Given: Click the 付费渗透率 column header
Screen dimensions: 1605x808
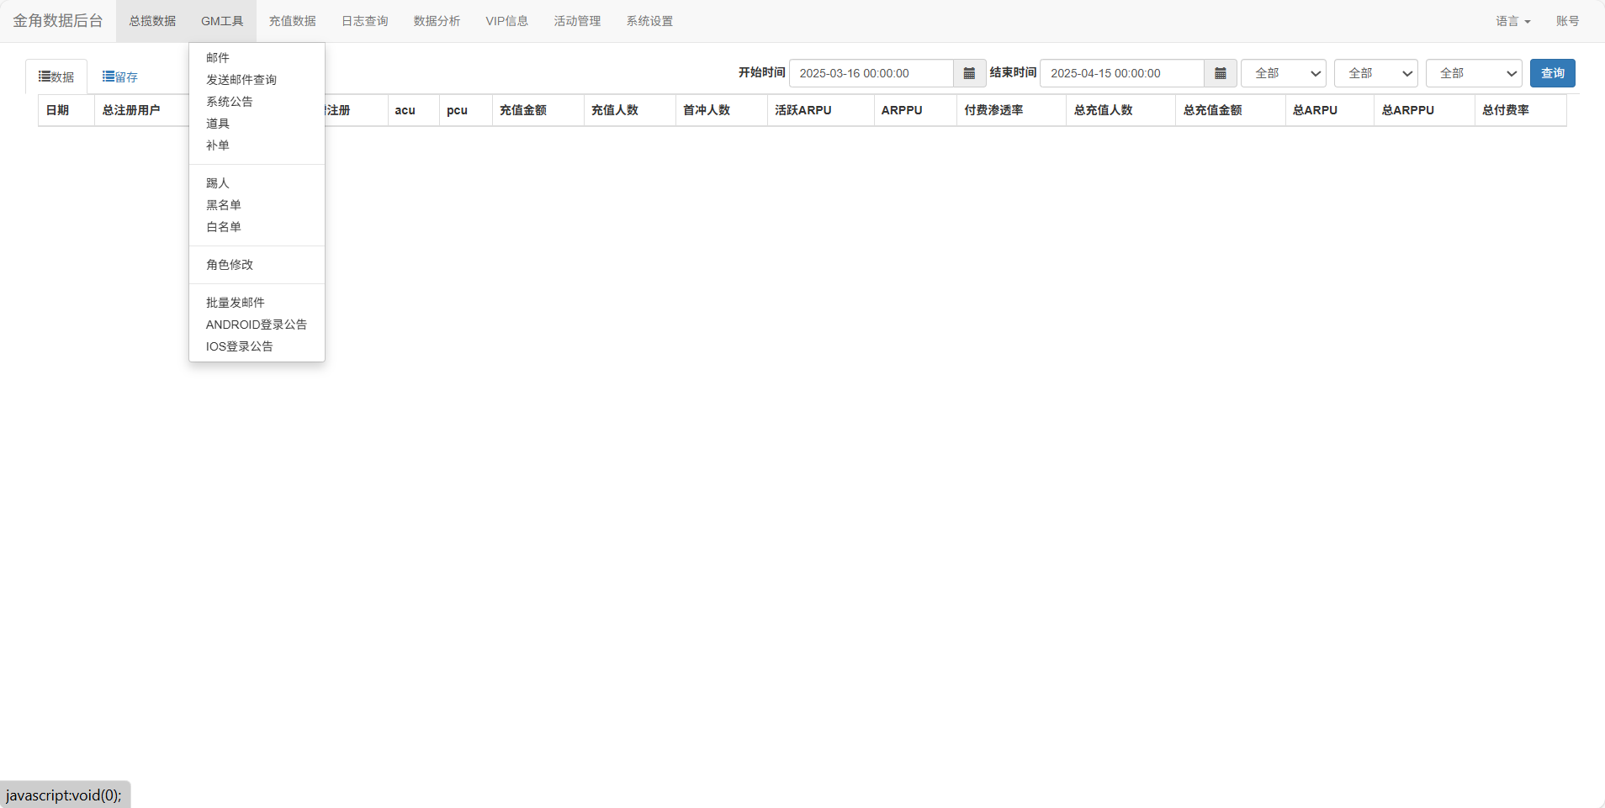Looking at the screenshot, I should 1011,110.
